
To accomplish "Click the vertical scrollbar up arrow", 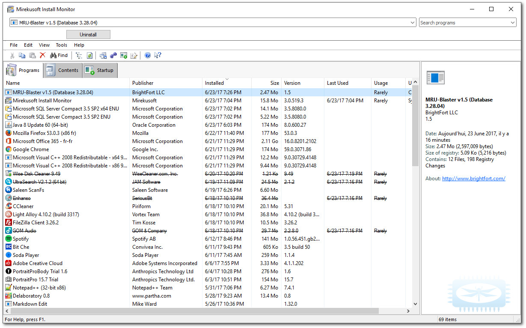I will [415, 82].
